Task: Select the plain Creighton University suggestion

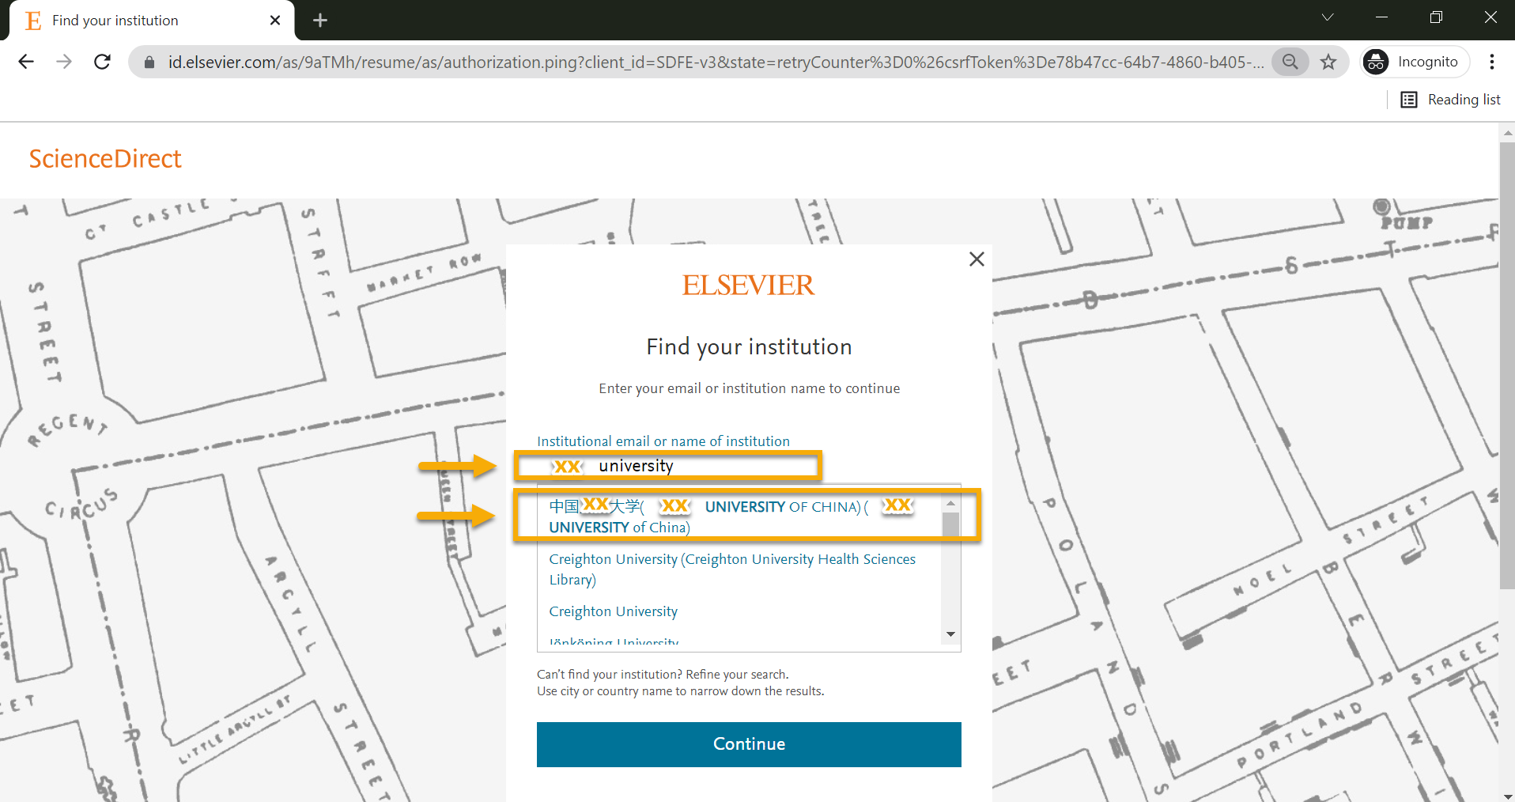Action: (x=614, y=611)
